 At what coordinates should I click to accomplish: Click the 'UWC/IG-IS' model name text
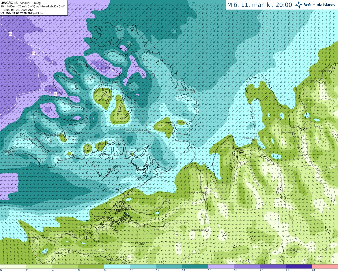pos(9,3)
